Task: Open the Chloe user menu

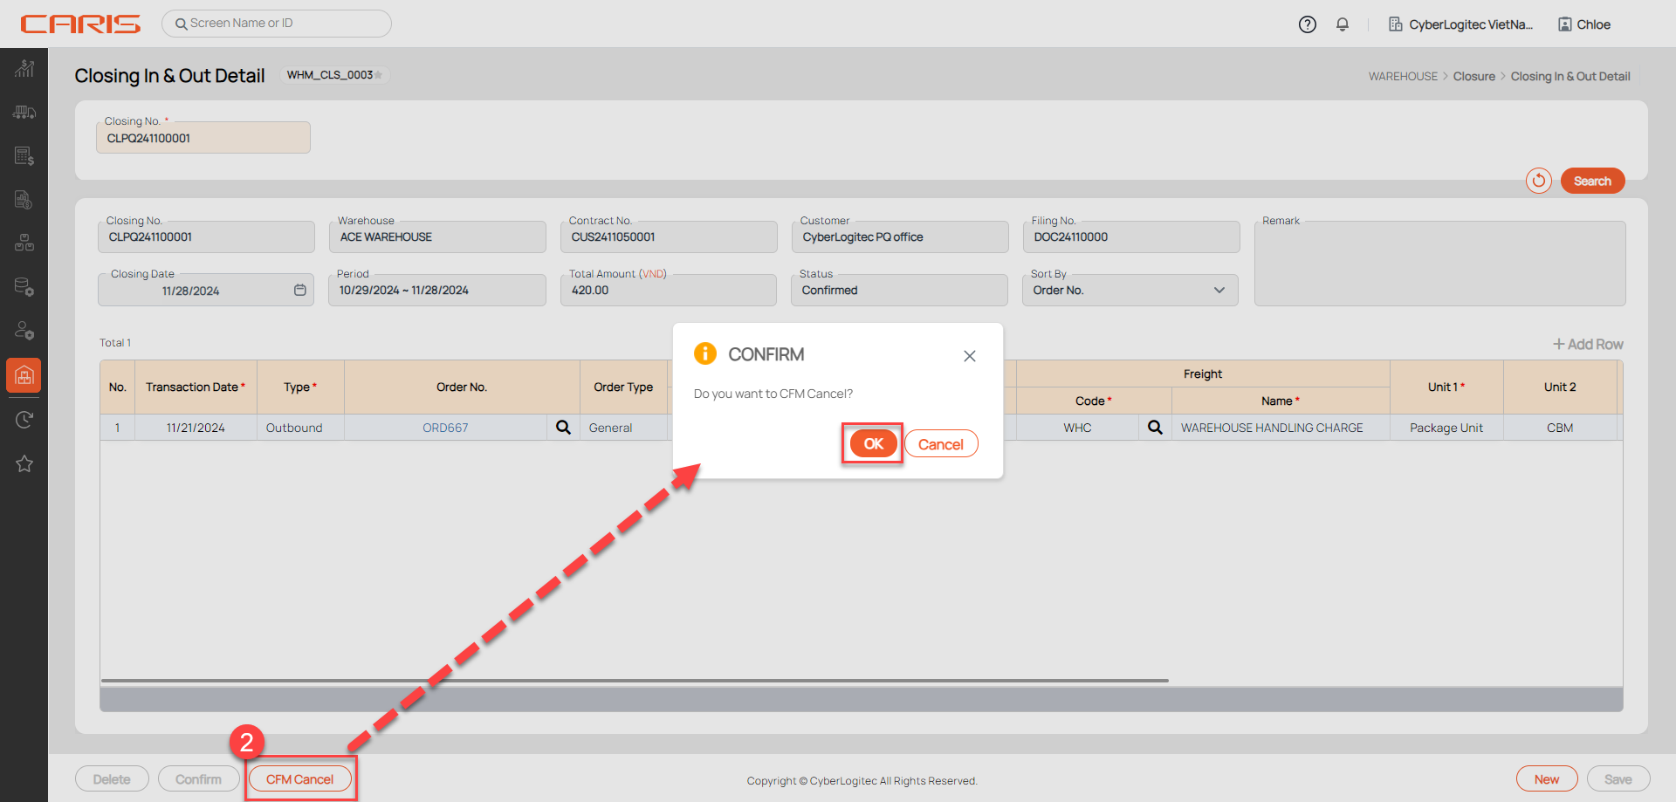Action: tap(1584, 24)
